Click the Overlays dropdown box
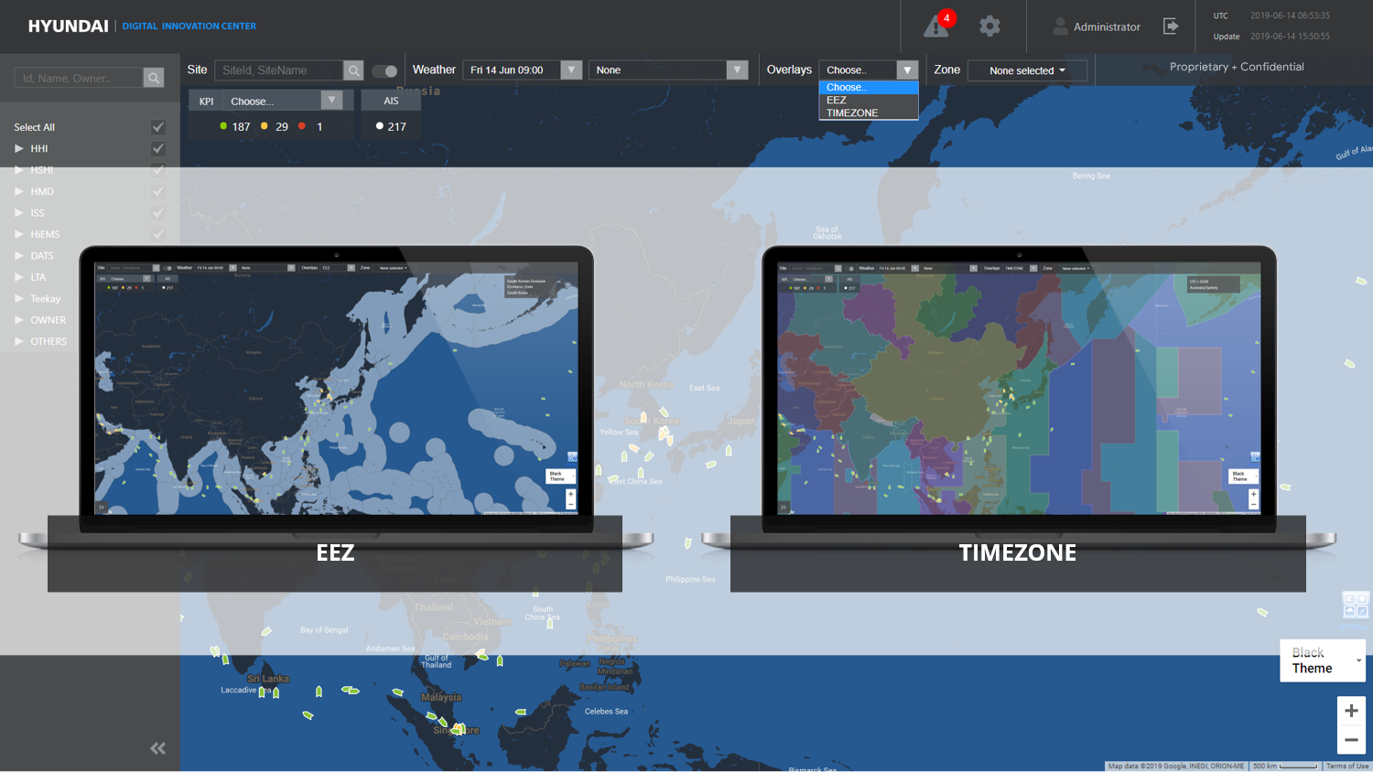1373x772 pixels. click(868, 70)
